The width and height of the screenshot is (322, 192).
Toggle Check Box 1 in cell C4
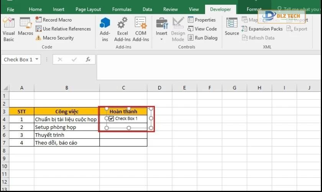(x=111, y=119)
